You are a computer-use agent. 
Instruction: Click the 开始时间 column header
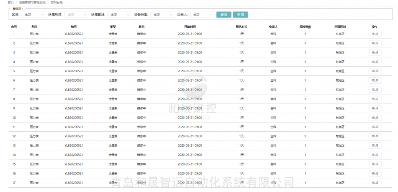[x=190, y=27]
